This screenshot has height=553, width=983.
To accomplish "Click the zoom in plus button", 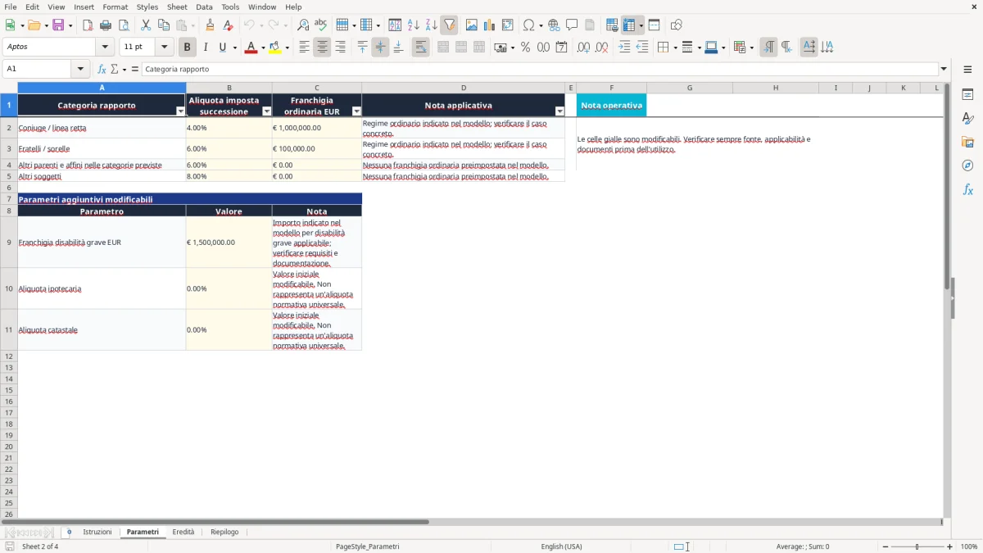I will [x=950, y=546].
